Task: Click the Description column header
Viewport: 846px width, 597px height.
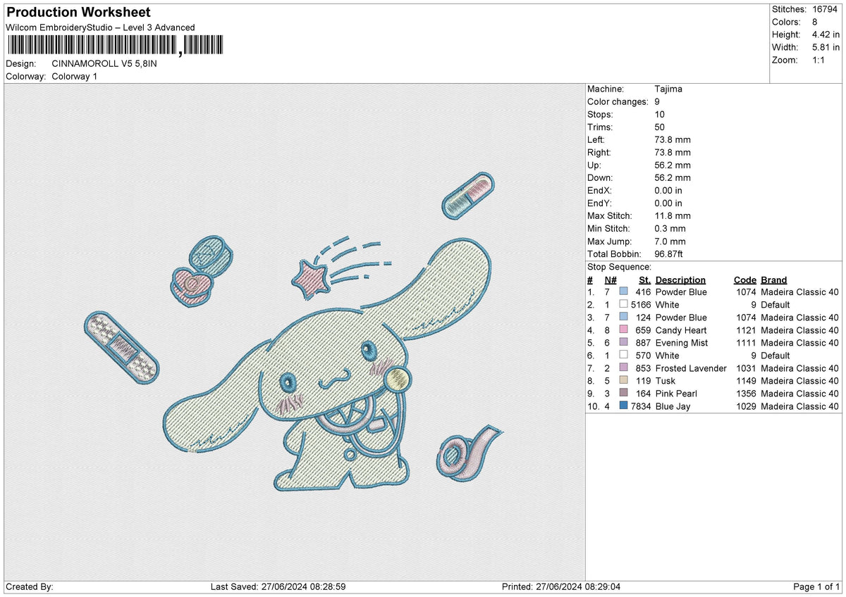Action: [680, 279]
